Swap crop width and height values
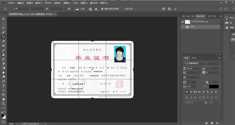The image size is (235, 125). (47, 9)
